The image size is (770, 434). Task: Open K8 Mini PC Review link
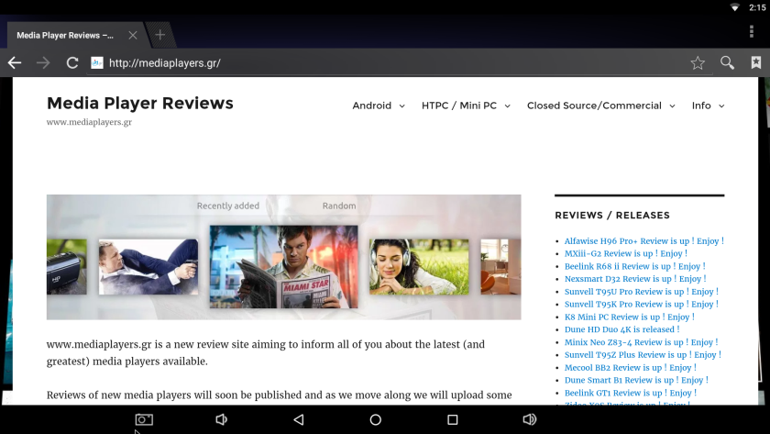click(630, 317)
